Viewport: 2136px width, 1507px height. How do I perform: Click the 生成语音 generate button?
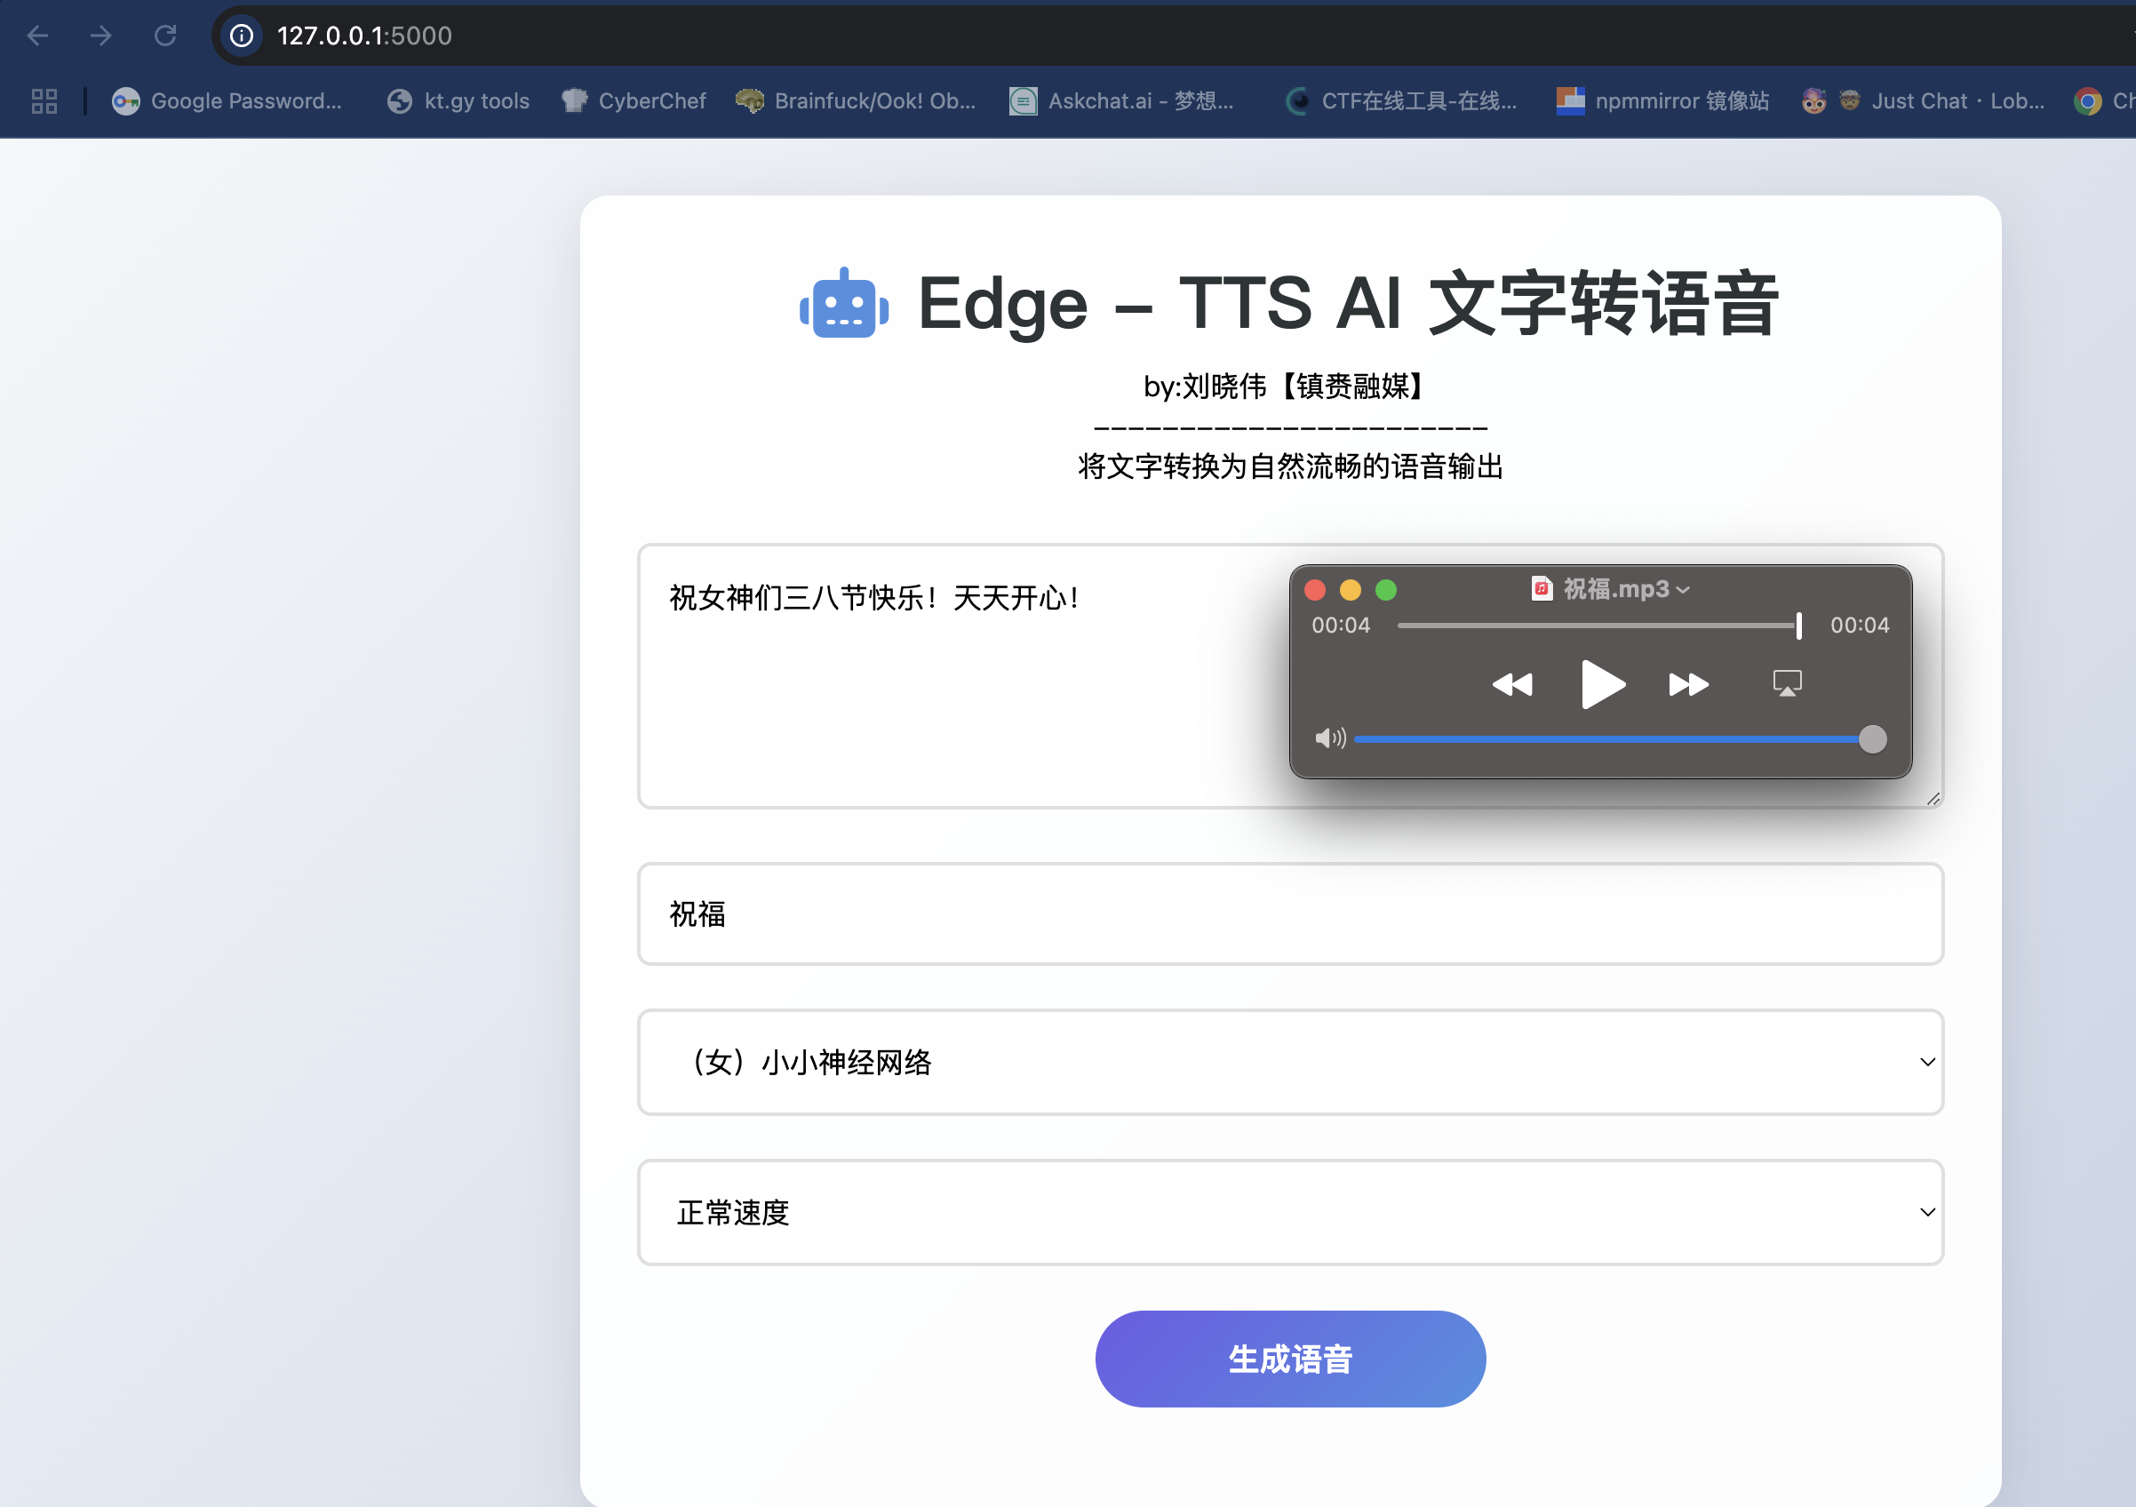(x=1289, y=1359)
